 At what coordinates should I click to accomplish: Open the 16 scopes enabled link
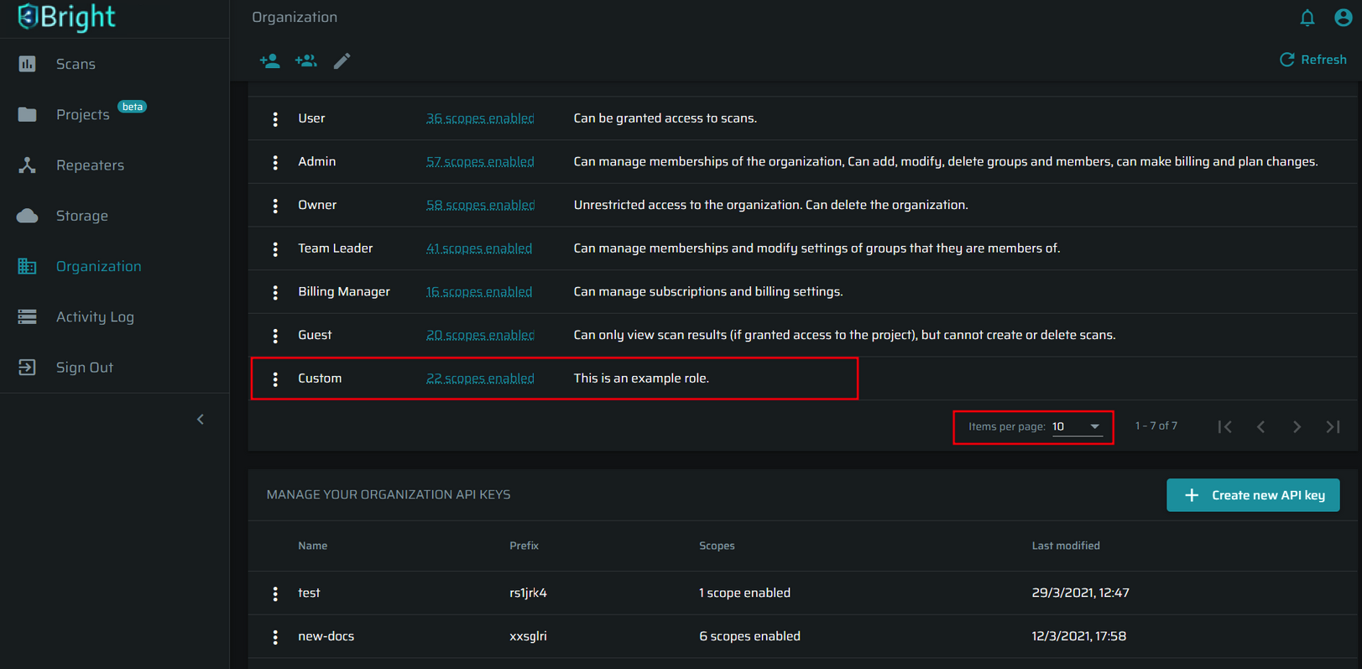pos(479,291)
